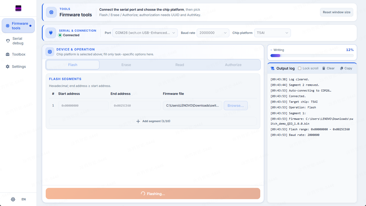Screen dimensions: 366x206
Task: Open the Chip platform T5AI dropdown
Action: 272,33
